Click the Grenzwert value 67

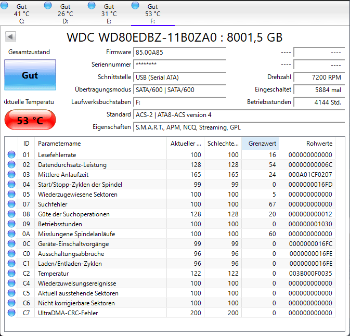(273, 204)
